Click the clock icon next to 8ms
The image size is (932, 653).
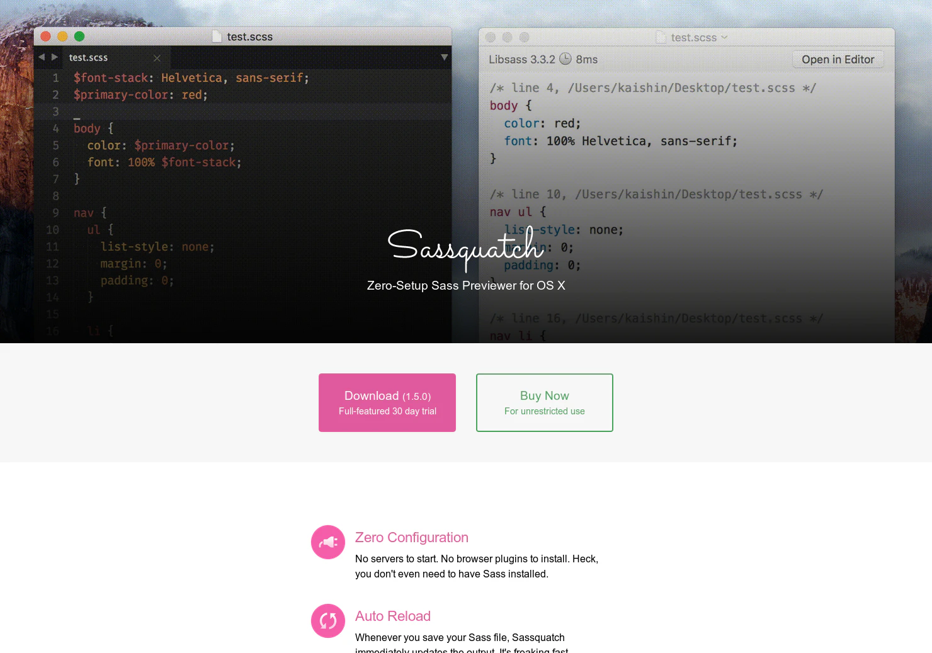pyautogui.click(x=565, y=59)
